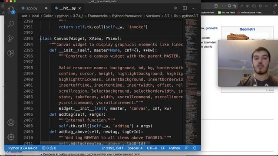This screenshot has height=156, width=278.
Task: Click errors and warnings count in status bar
Action: pos(49,148)
